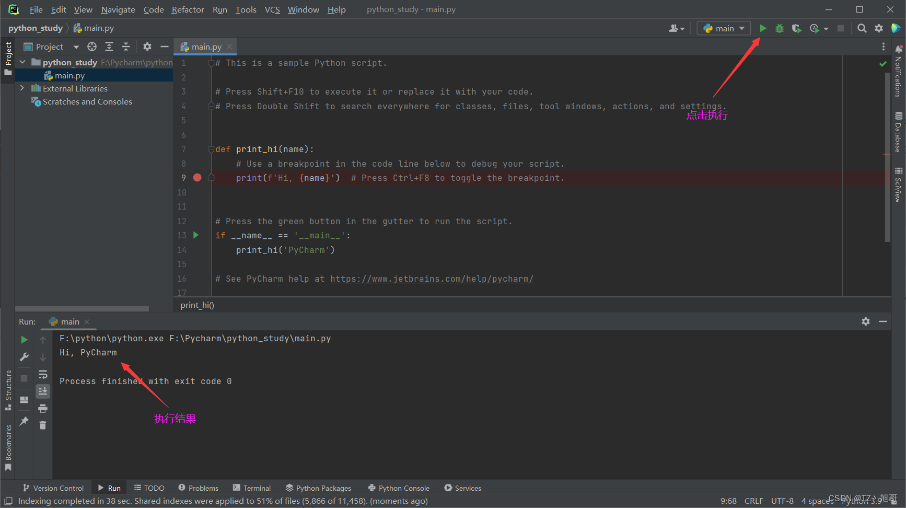The height and width of the screenshot is (508, 906).
Task: Clear all Run console output
Action: (43, 425)
